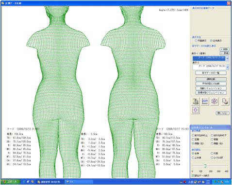Click the quick launch browser icon in taskbar
Screen dimensions: 232x185
(x=24, y=182)
